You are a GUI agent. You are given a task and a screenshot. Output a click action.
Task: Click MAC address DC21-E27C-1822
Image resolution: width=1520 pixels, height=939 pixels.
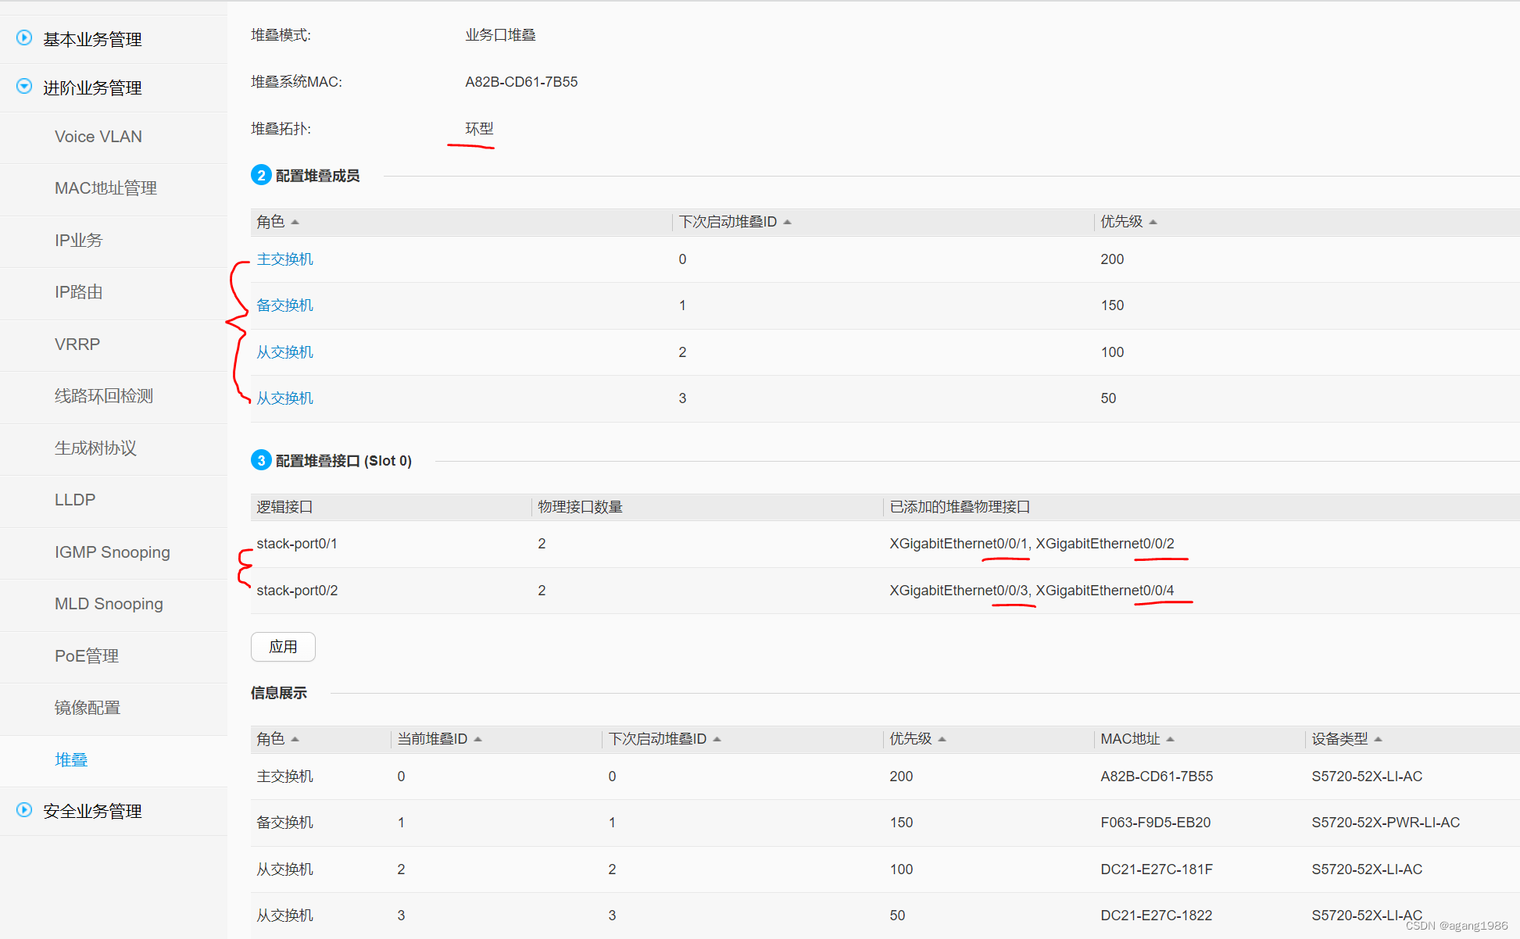[1157, 916]
